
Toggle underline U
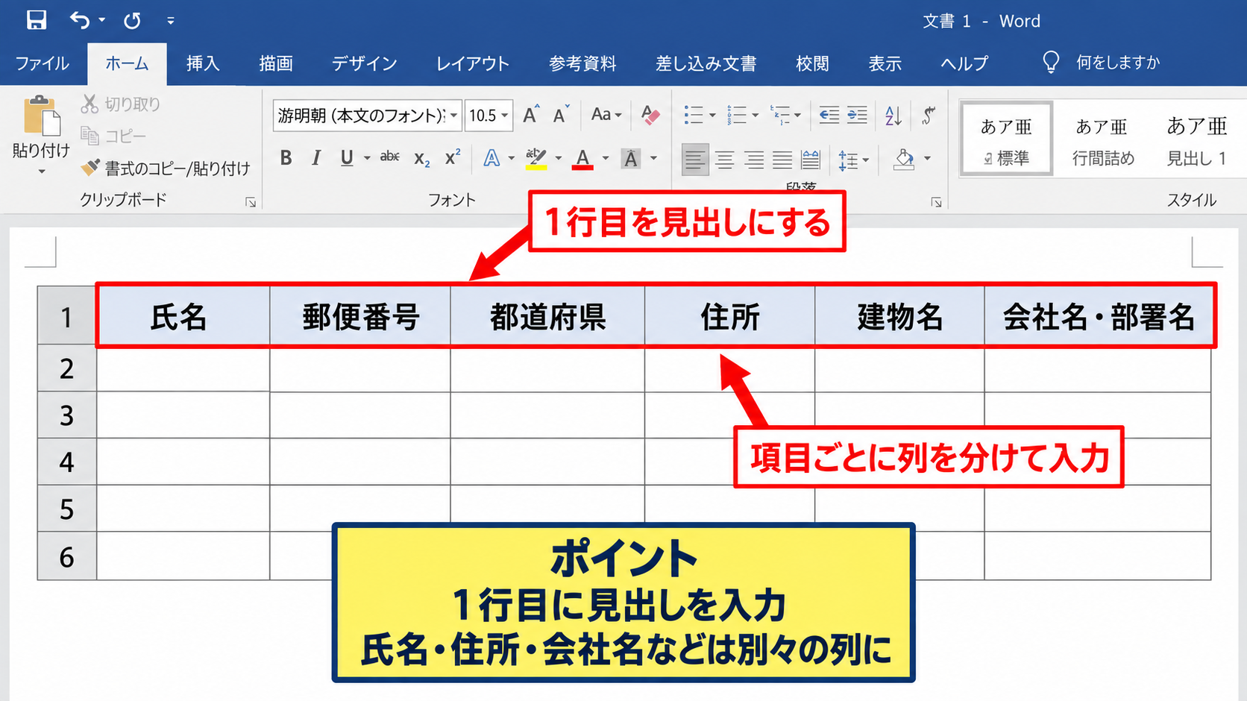click(x=347, y=158)
